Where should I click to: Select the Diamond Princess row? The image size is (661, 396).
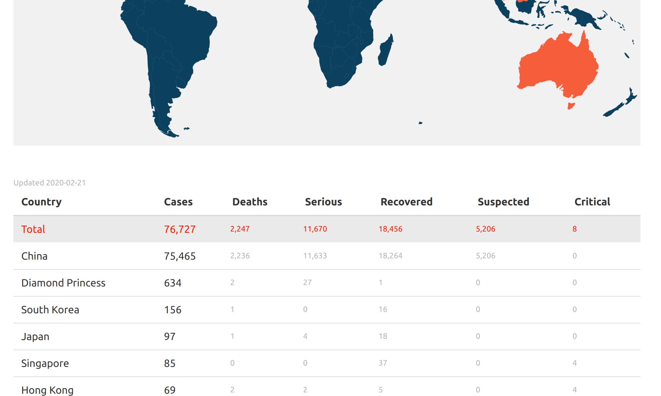tap(63, 283)
